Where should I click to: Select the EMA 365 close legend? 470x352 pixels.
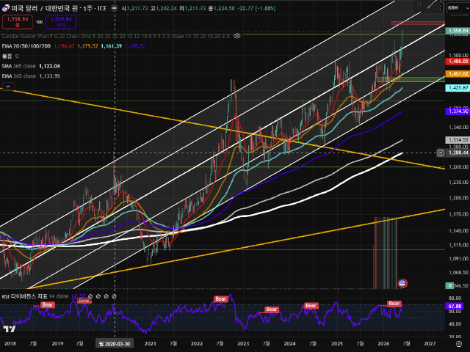[x=18, y=76]
